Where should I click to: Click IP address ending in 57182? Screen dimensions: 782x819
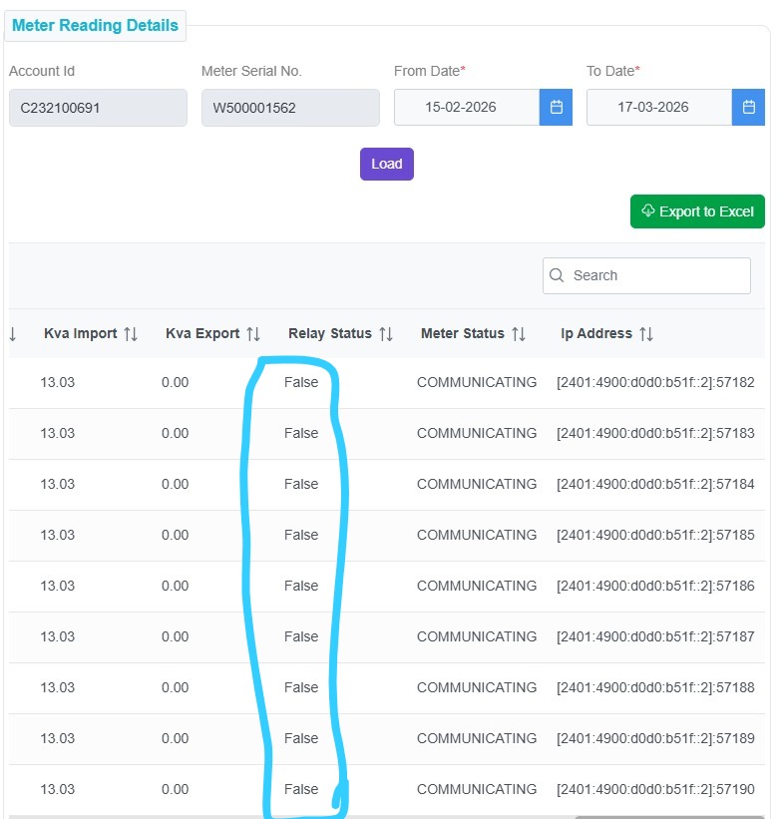[655, 382]
